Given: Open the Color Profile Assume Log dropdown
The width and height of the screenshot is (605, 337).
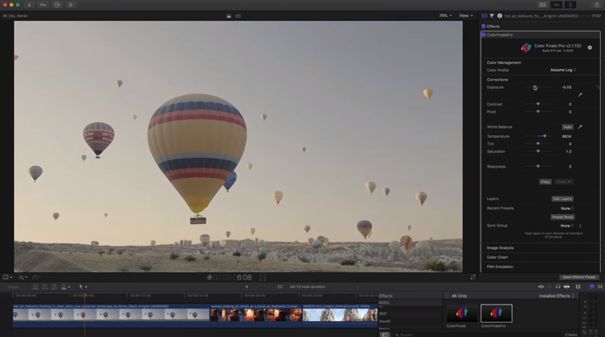Looking at the screenshot, I should coord(563,71).
